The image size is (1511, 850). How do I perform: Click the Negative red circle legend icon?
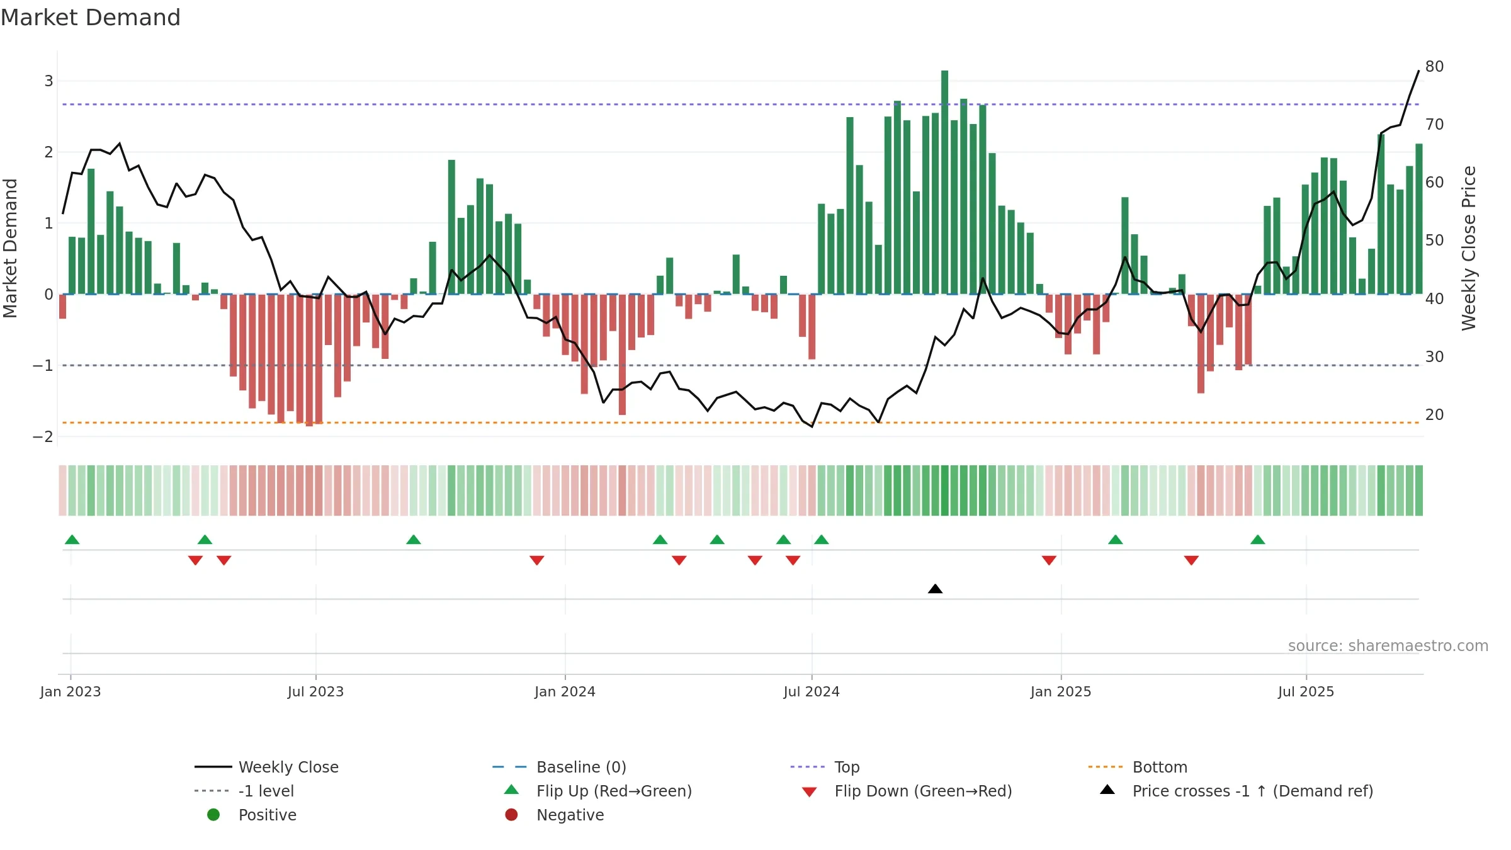click(x=511, y=815)
